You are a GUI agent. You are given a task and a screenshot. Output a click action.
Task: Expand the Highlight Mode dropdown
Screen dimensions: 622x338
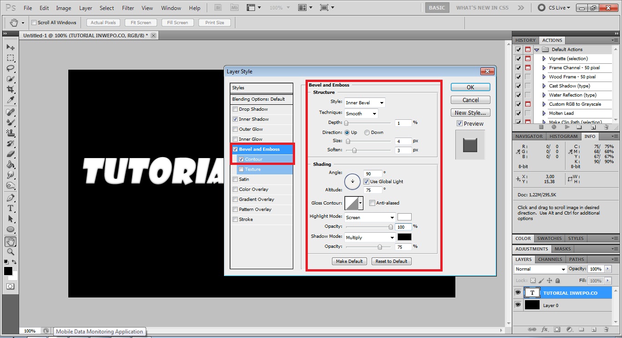click(x=370, y=218)
